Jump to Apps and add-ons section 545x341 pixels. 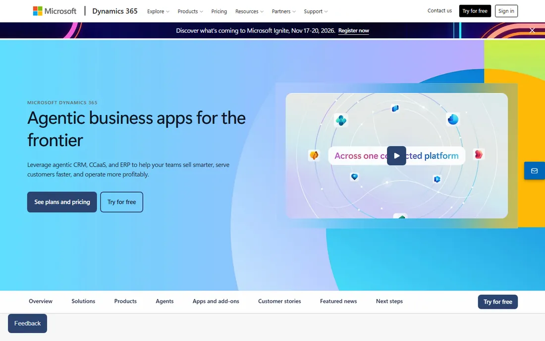pos(216,301)
